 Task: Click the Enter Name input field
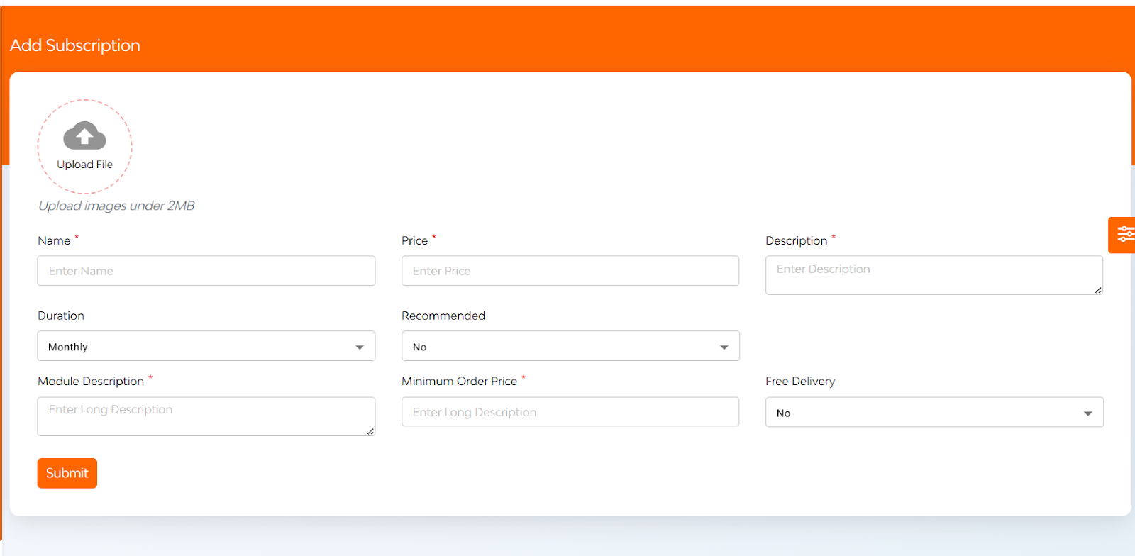(x=206, y=271)
